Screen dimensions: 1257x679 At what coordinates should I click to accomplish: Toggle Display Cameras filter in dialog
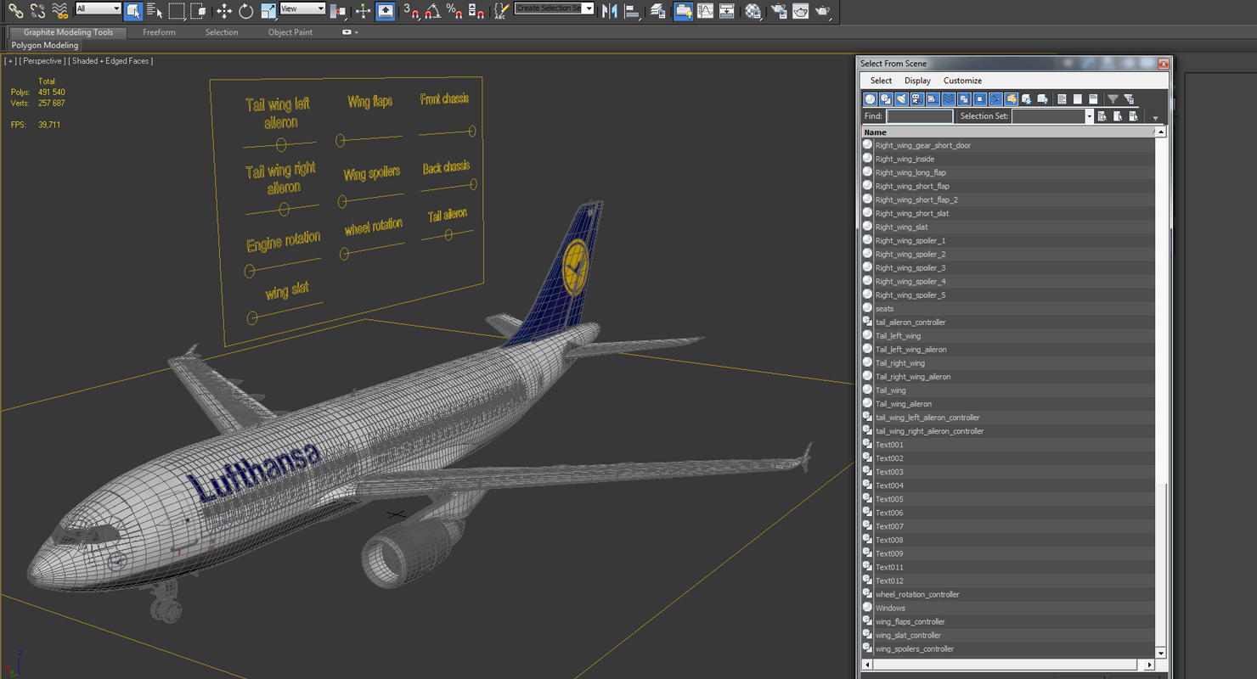(x=916, y=99)
